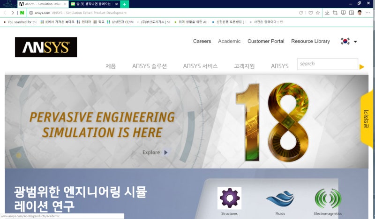Screen dimensions: 375x219
Task: Bookmark this page with the star icon
Action: click(318, 13)
